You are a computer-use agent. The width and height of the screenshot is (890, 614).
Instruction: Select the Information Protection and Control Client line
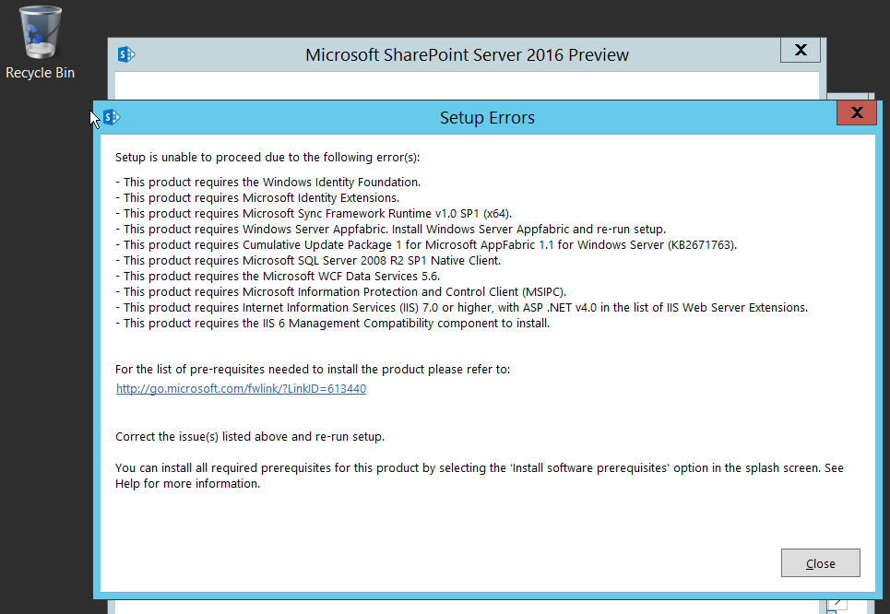point(341,291)
